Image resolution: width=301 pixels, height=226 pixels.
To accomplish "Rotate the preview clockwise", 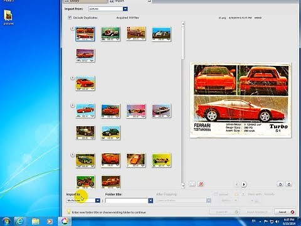I will coord(288,184).
